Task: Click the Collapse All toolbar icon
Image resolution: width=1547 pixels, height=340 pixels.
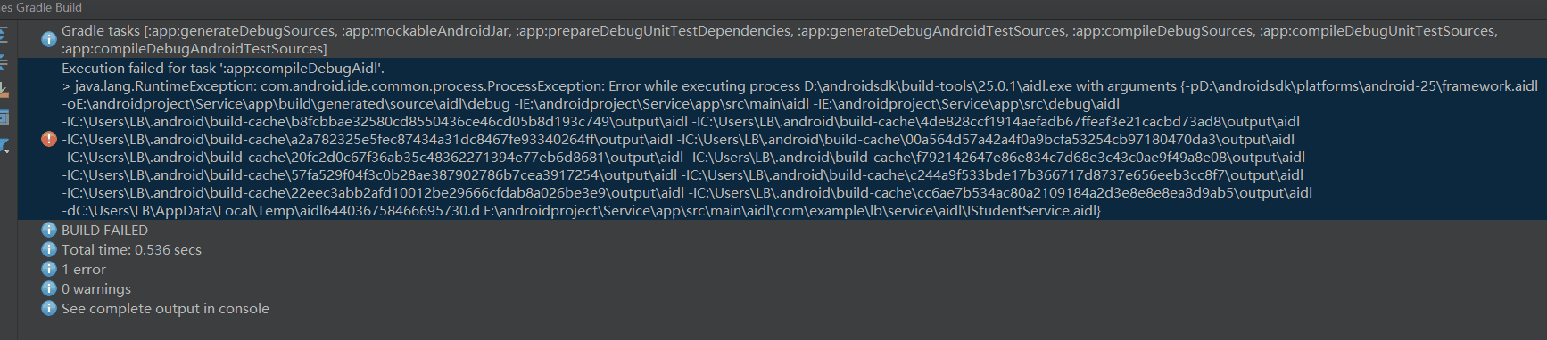Action: point(4,62)
